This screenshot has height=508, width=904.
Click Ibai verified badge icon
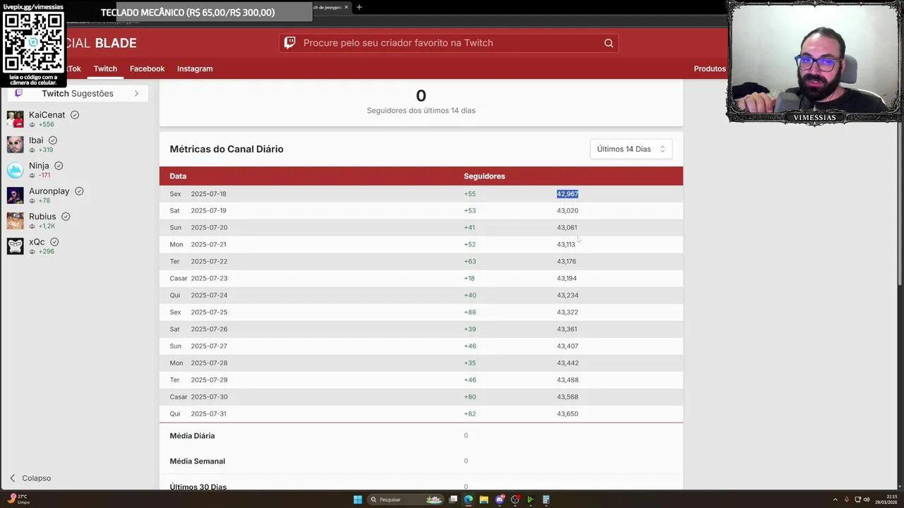pyautogui.click(x=52, y=140)
